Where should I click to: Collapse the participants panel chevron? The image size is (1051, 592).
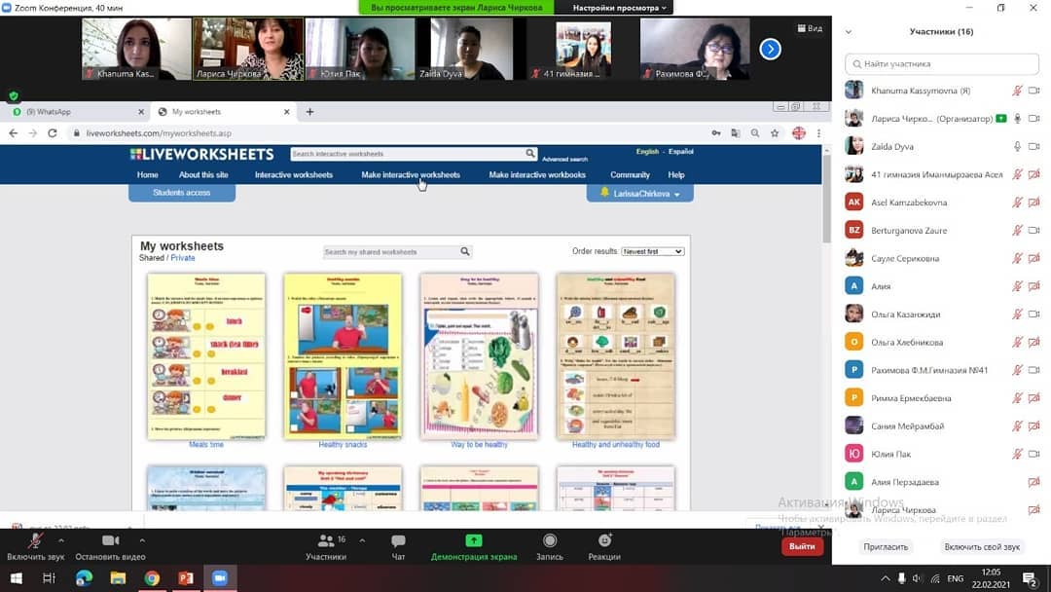[849, 31]
